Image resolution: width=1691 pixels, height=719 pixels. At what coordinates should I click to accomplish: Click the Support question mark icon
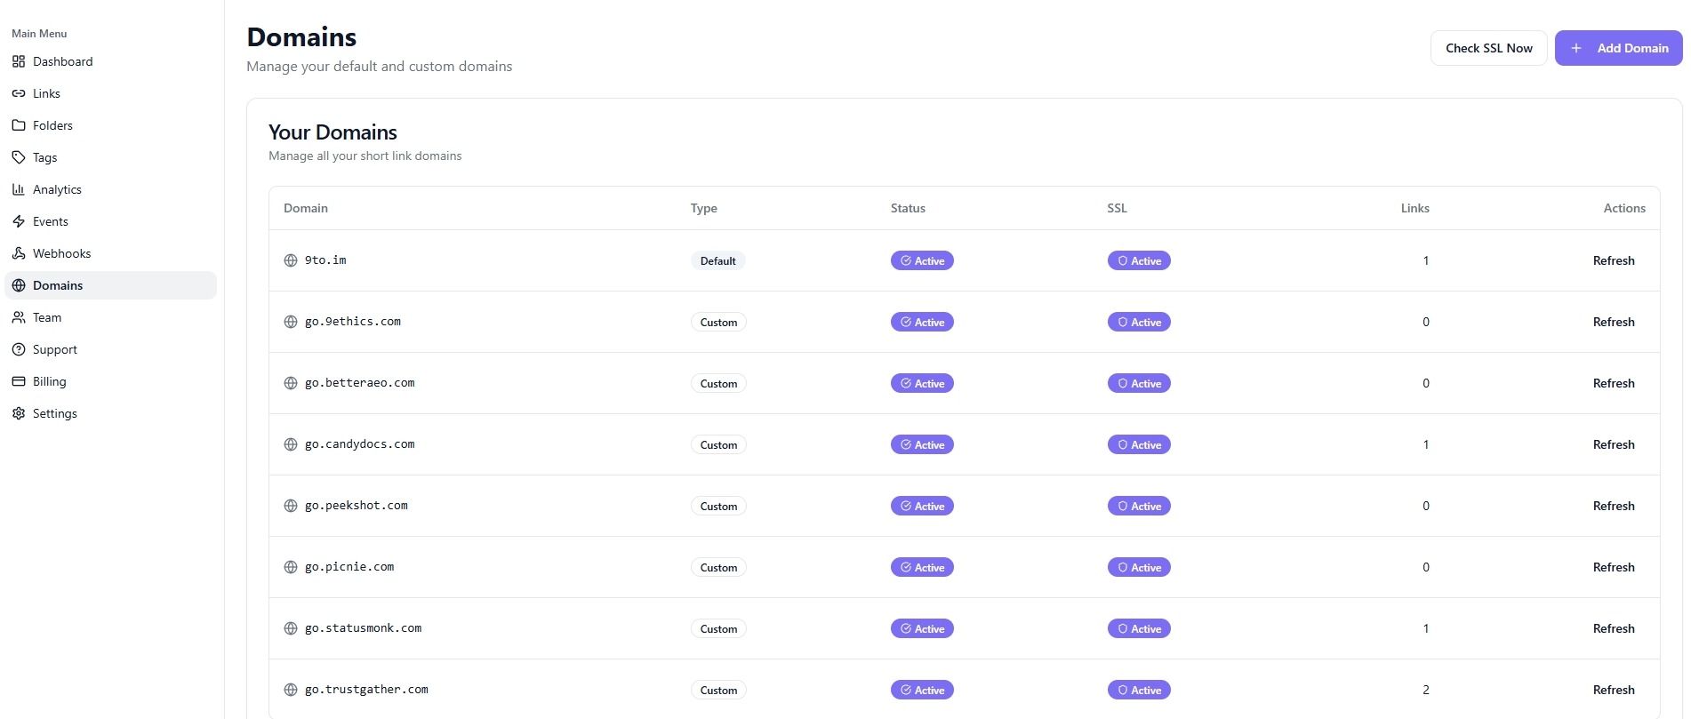click(19, 349)
